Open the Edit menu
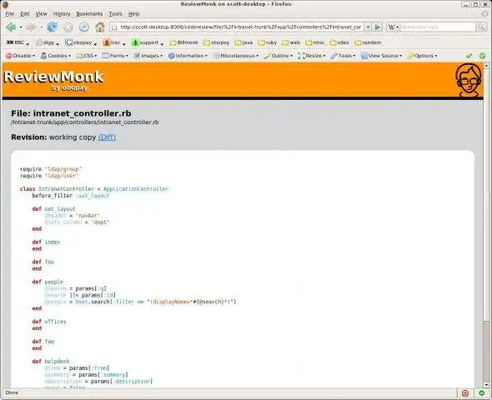The width and height of the screenshot is (492, 400). pyautogui.click(x=25, y=14)
